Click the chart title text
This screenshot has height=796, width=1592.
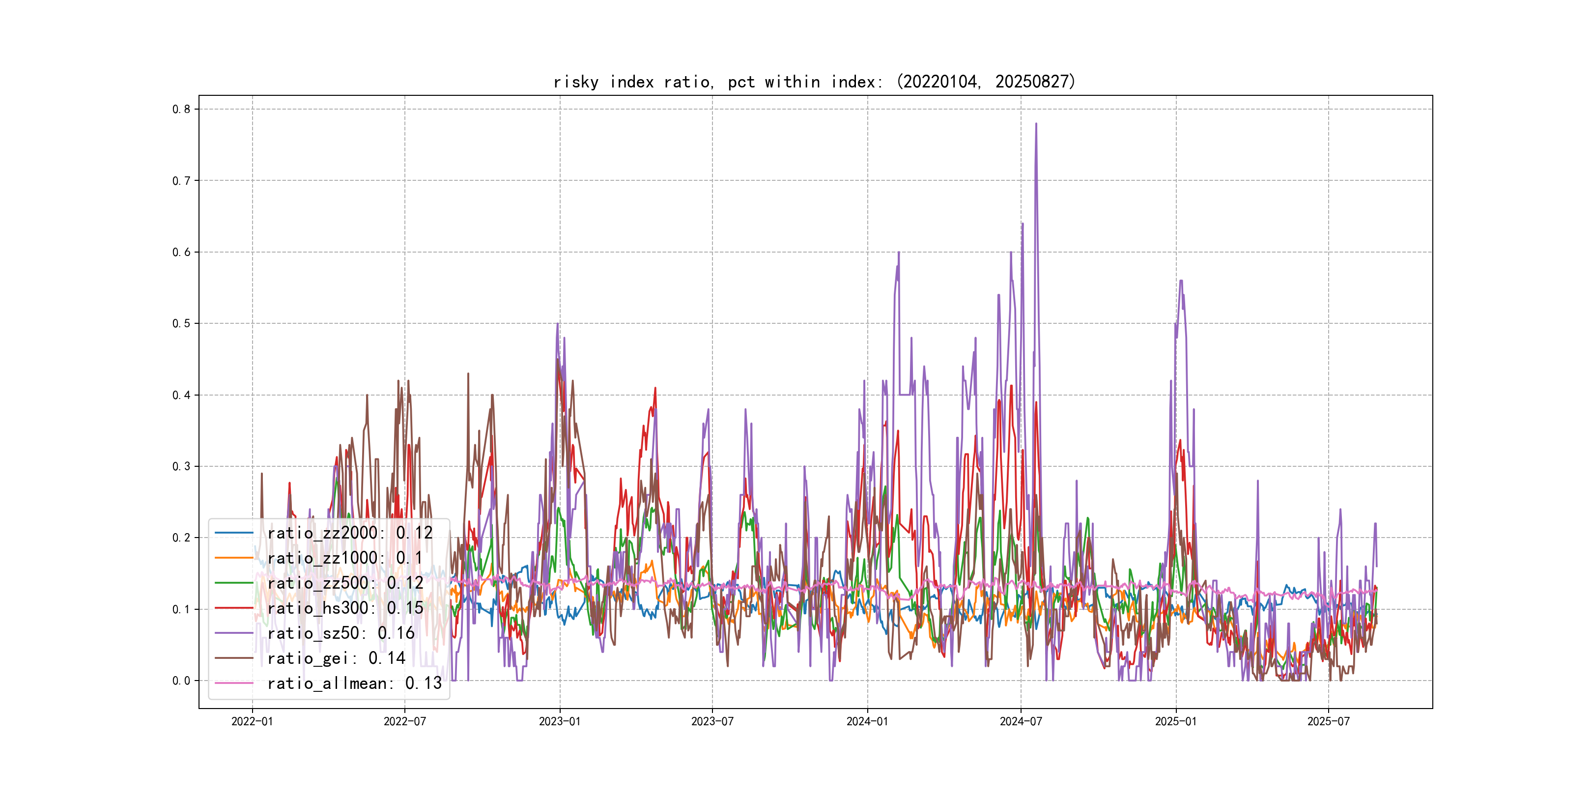click(815, 82)
